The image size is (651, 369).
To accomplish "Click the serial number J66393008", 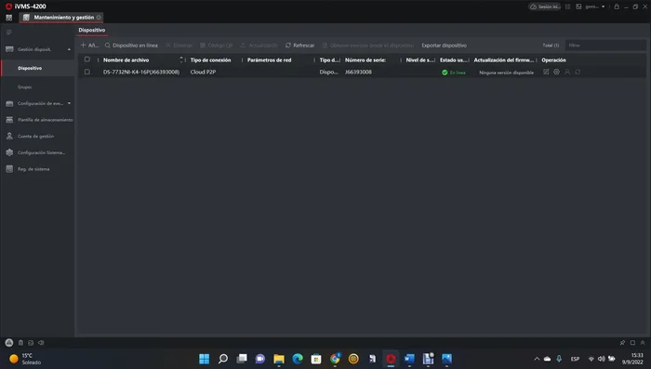I will point(358,72).
